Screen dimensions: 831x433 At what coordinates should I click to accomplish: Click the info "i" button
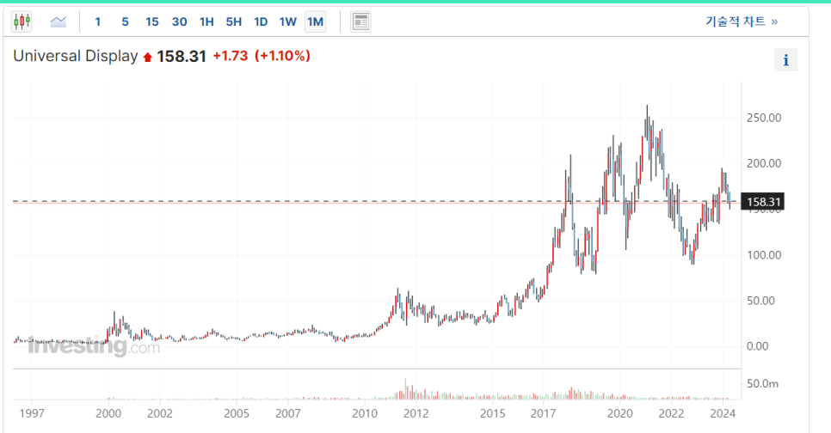786,60
